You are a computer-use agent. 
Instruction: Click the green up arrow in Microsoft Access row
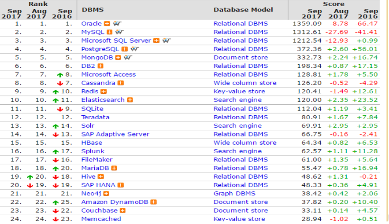[60, 75]
